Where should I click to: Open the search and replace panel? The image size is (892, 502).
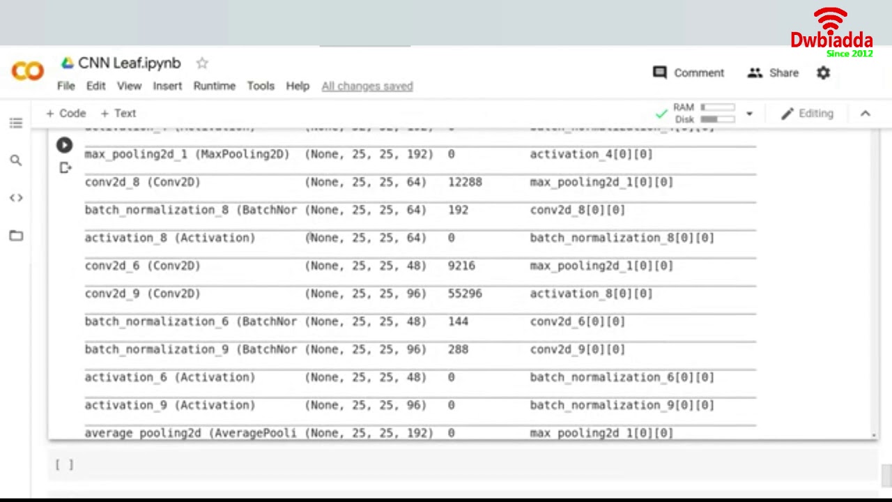pyautogui.click(x=16, y=160)
